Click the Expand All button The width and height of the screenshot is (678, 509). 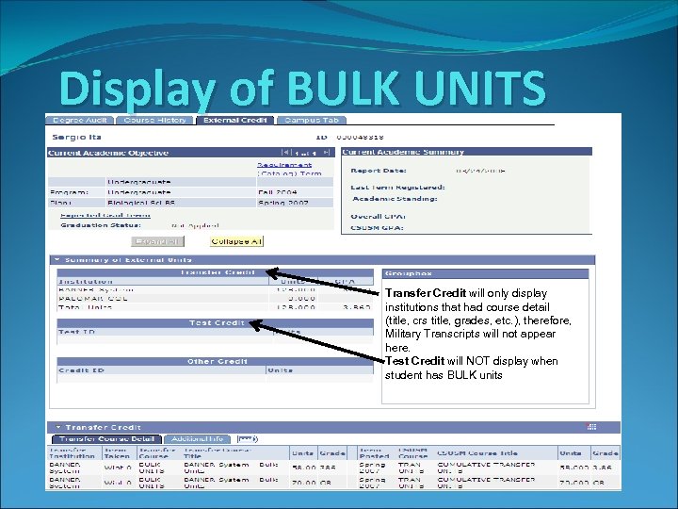click(x=157, y=241)
